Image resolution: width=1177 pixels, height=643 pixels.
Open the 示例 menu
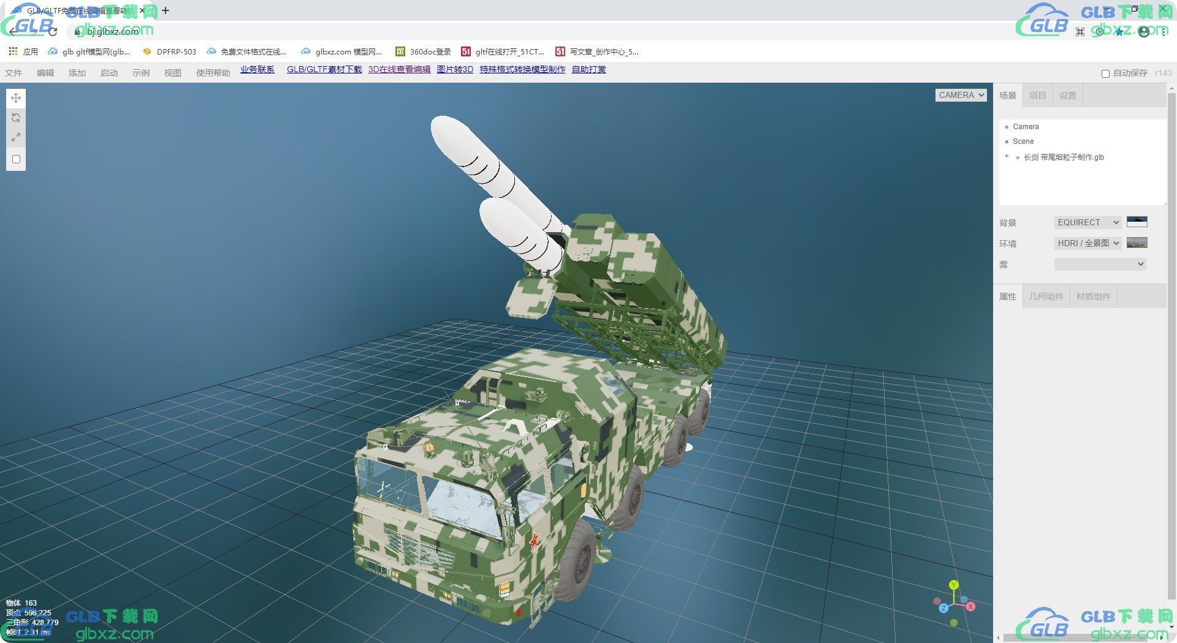(x=141, y=73)
